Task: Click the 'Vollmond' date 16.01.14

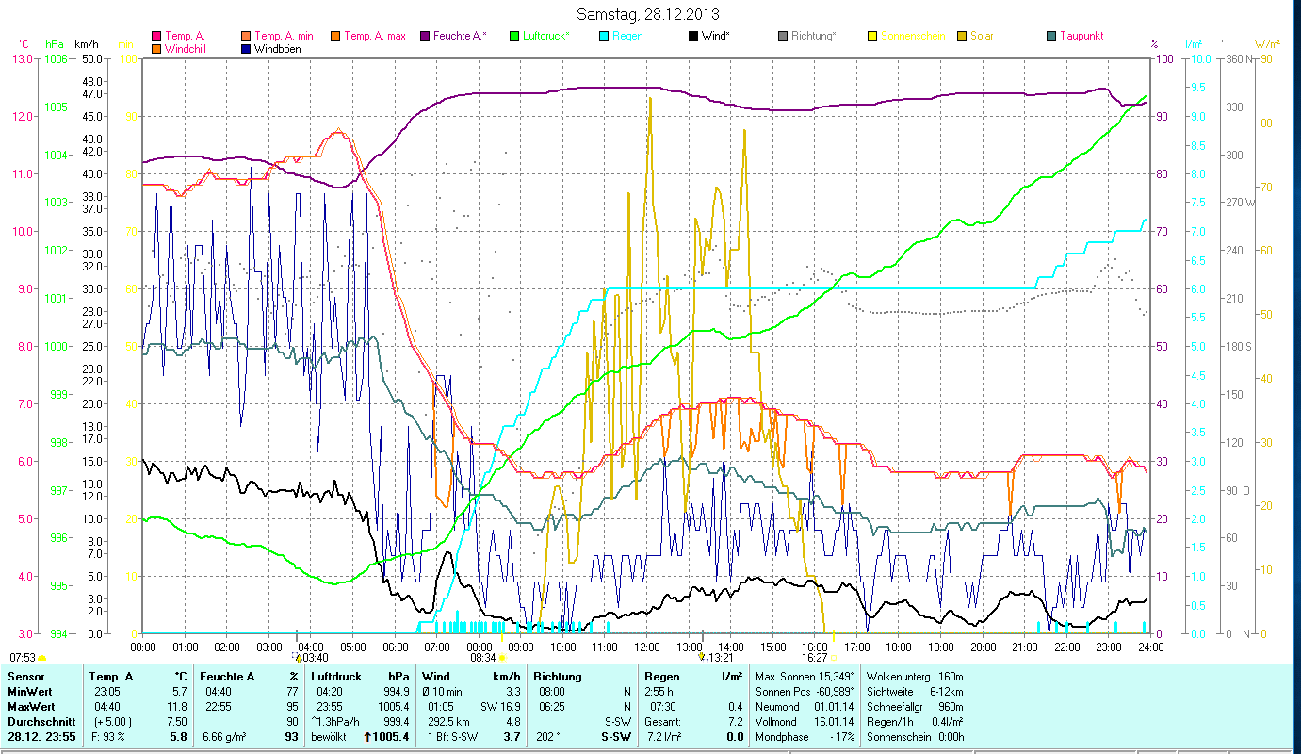Action: [834, 721]
